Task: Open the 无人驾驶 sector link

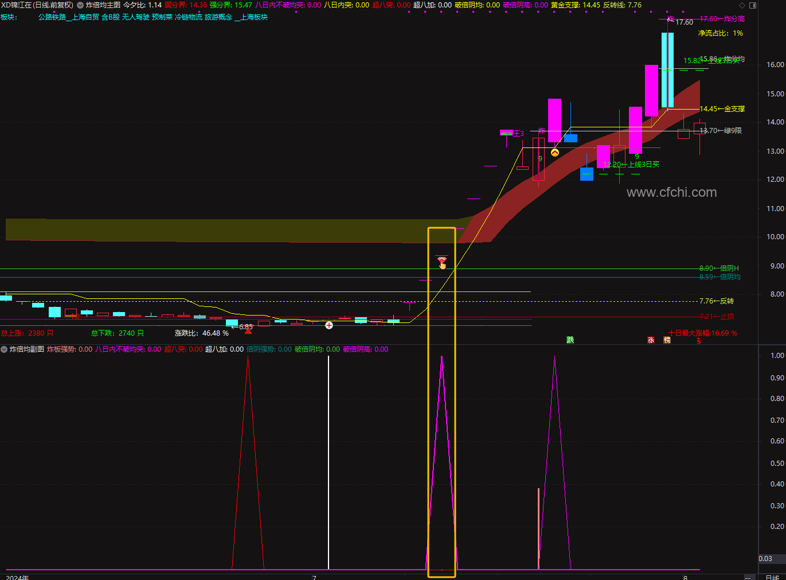Action: (136, 17)
